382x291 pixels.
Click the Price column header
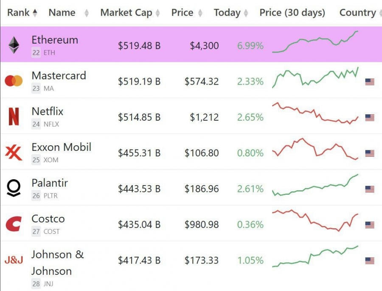pyautogui.click(x=182, y=13)
